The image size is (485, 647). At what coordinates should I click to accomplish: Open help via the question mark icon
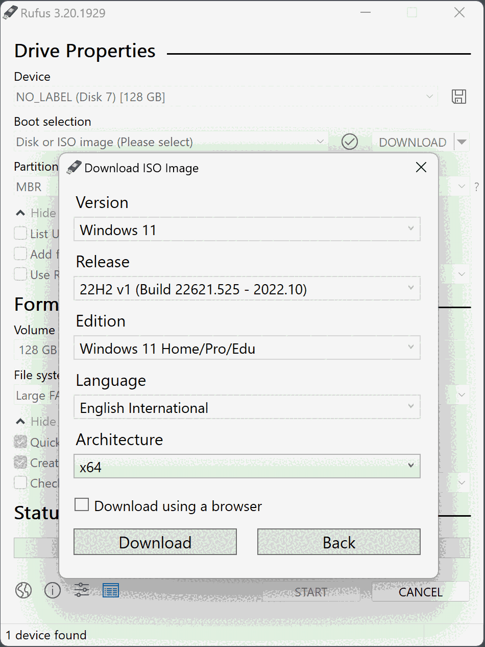[x=476, y=187]
